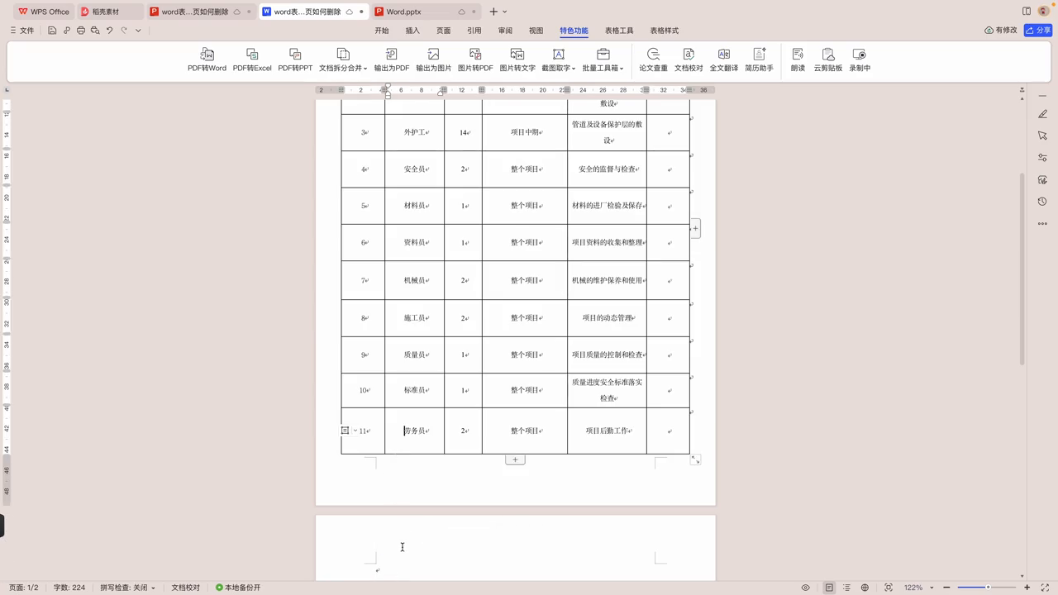Open the 云剪贴板 cloud clipboard

(x=827, y=59)
